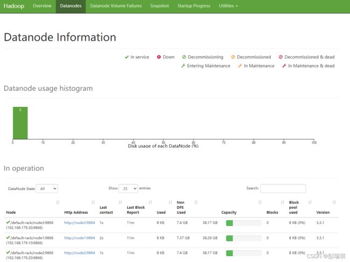Click node3 in-service checkmark icon
Viewport: 350px width, 262px height.
pos(8,222)
